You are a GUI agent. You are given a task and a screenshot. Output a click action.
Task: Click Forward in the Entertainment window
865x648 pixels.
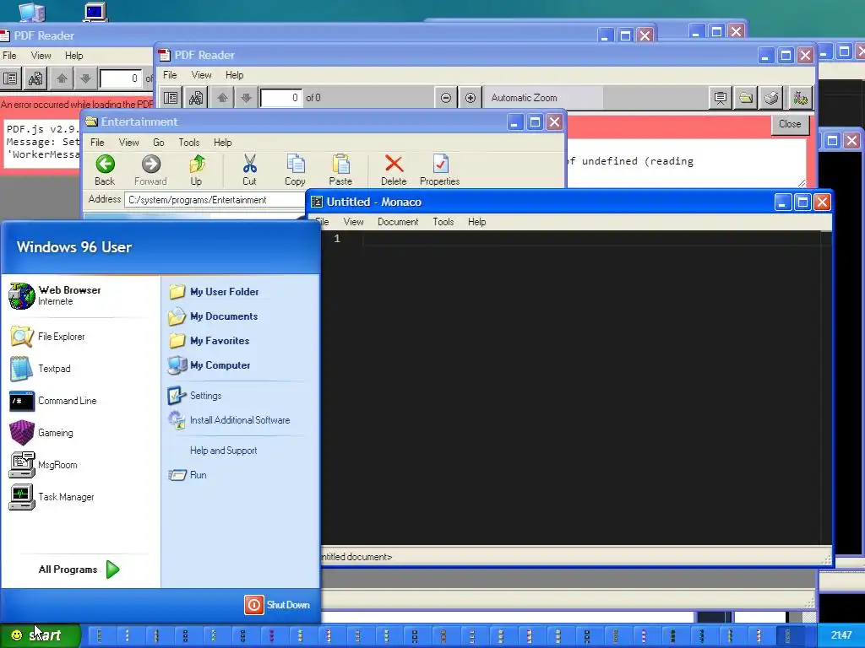click(x=150, y=170)
